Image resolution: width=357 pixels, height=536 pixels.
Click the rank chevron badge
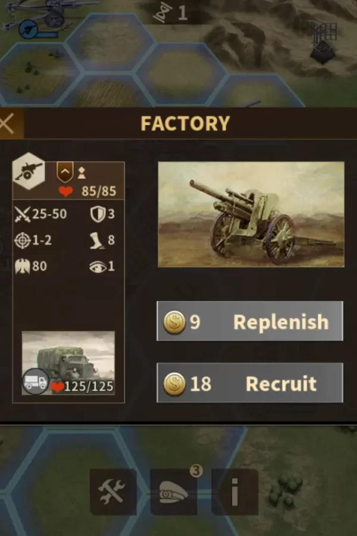point(65,172)
